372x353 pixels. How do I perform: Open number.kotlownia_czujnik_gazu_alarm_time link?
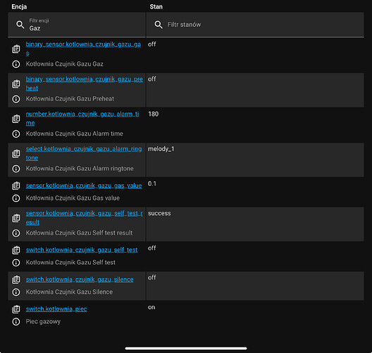tap(82, 119)
